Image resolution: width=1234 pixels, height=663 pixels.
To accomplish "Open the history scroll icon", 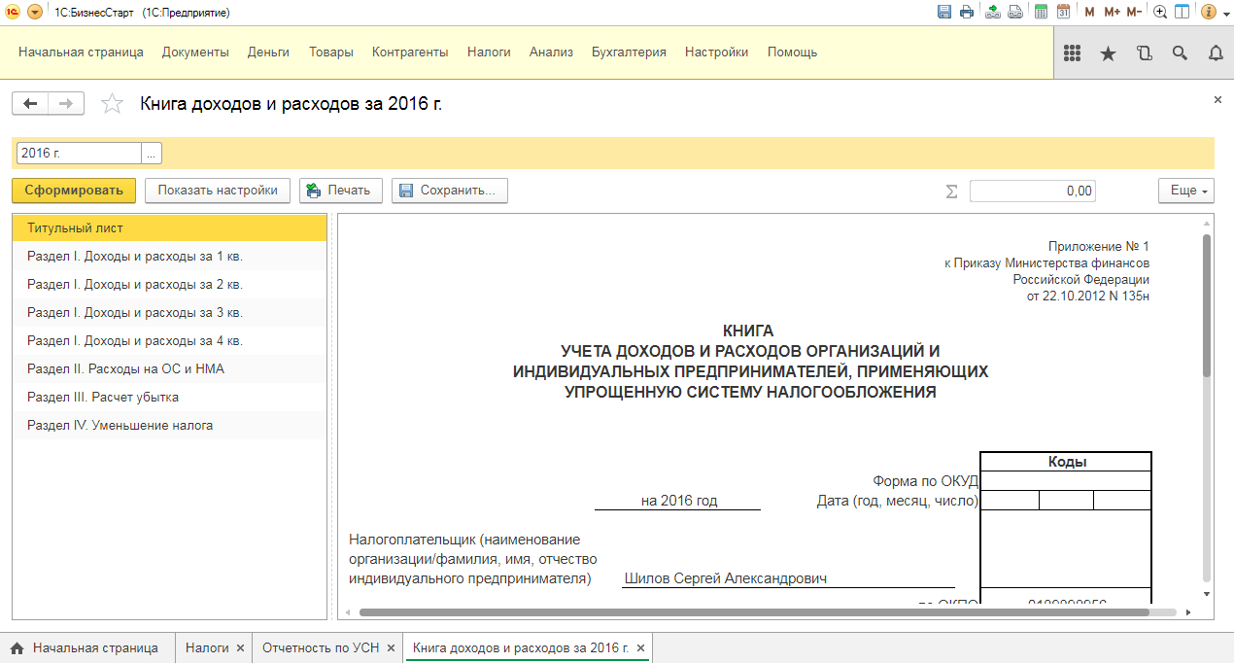I will (1144, 53).
